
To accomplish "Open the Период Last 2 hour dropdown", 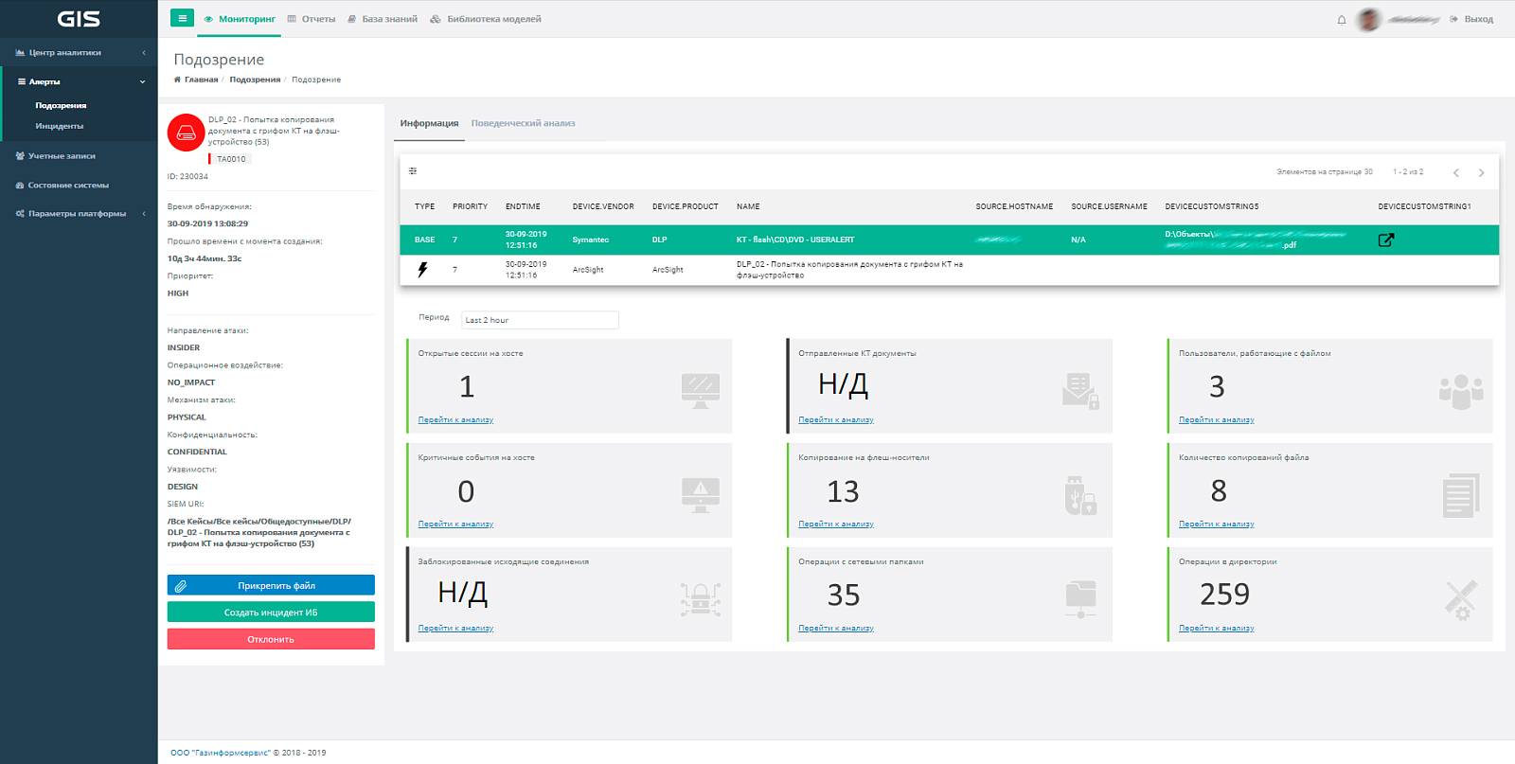I will [540, 320].
